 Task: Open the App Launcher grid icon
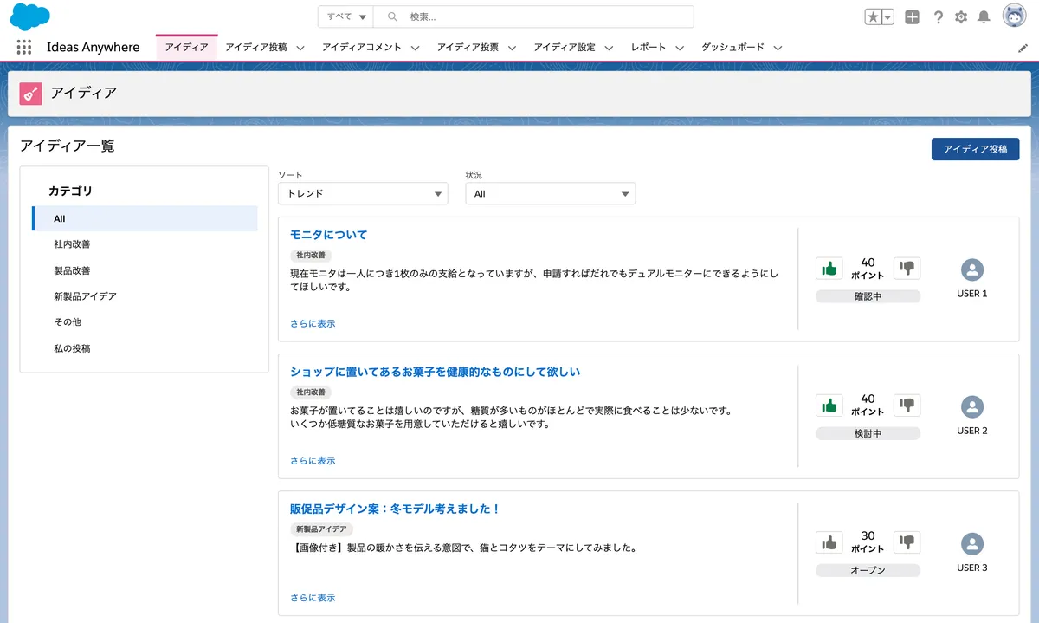coord(24,48)
